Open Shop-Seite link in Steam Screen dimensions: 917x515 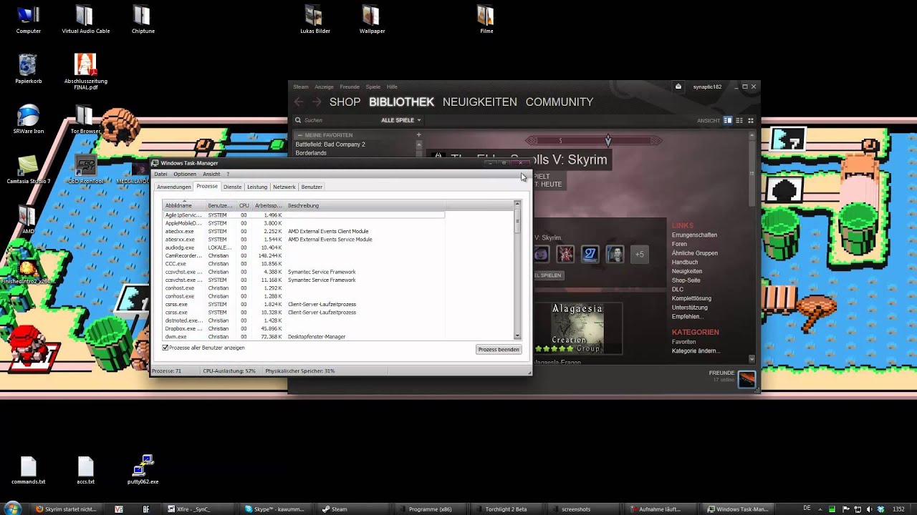[x=686, y=280]
